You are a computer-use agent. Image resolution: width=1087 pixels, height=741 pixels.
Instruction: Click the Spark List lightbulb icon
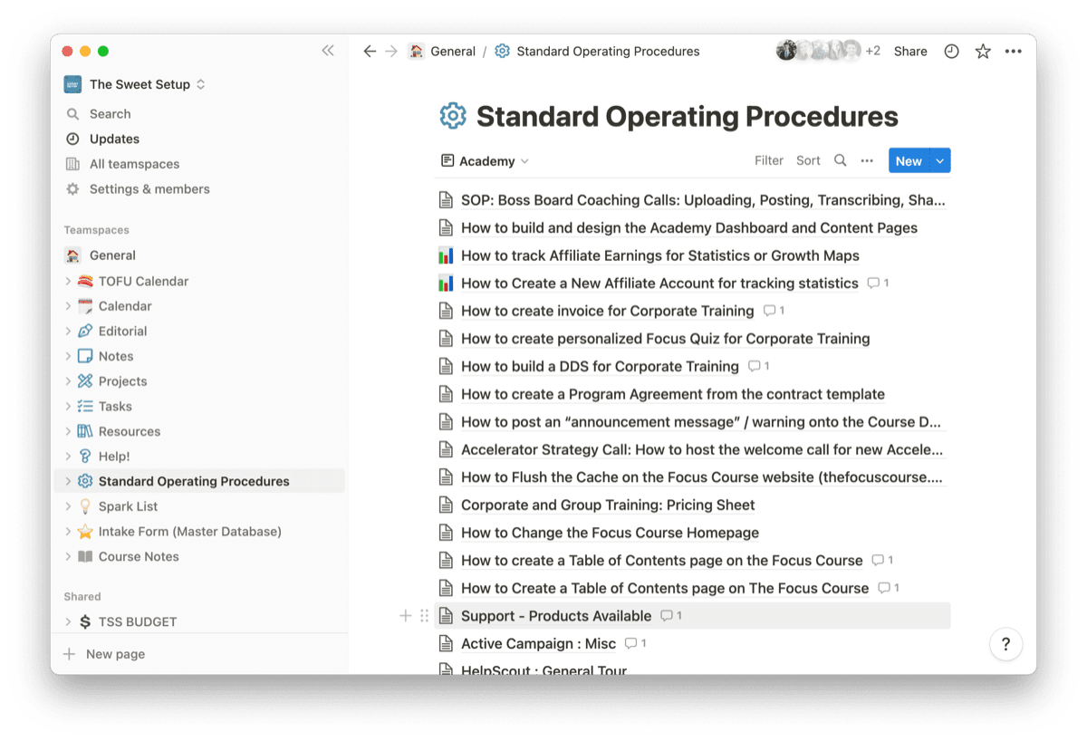(x=85, y=506)
